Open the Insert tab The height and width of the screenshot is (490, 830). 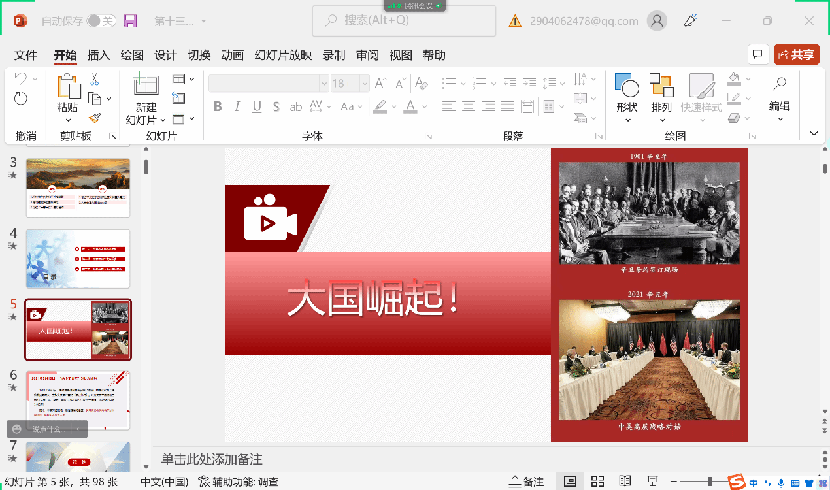(x=99, y=55)
